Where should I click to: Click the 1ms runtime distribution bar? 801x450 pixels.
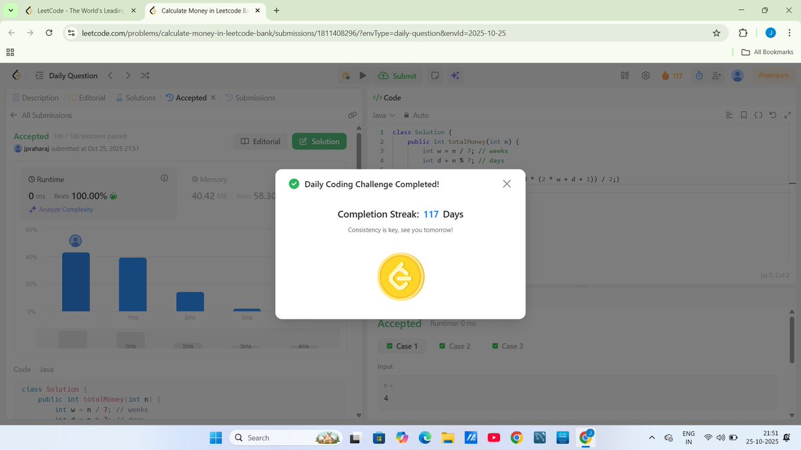point(133,284)
